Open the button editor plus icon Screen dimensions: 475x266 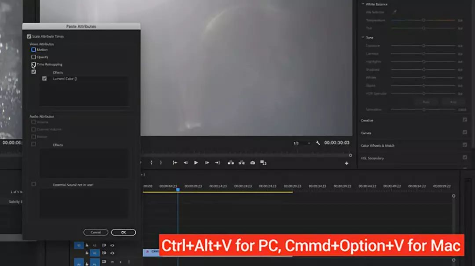pos(347,163)
